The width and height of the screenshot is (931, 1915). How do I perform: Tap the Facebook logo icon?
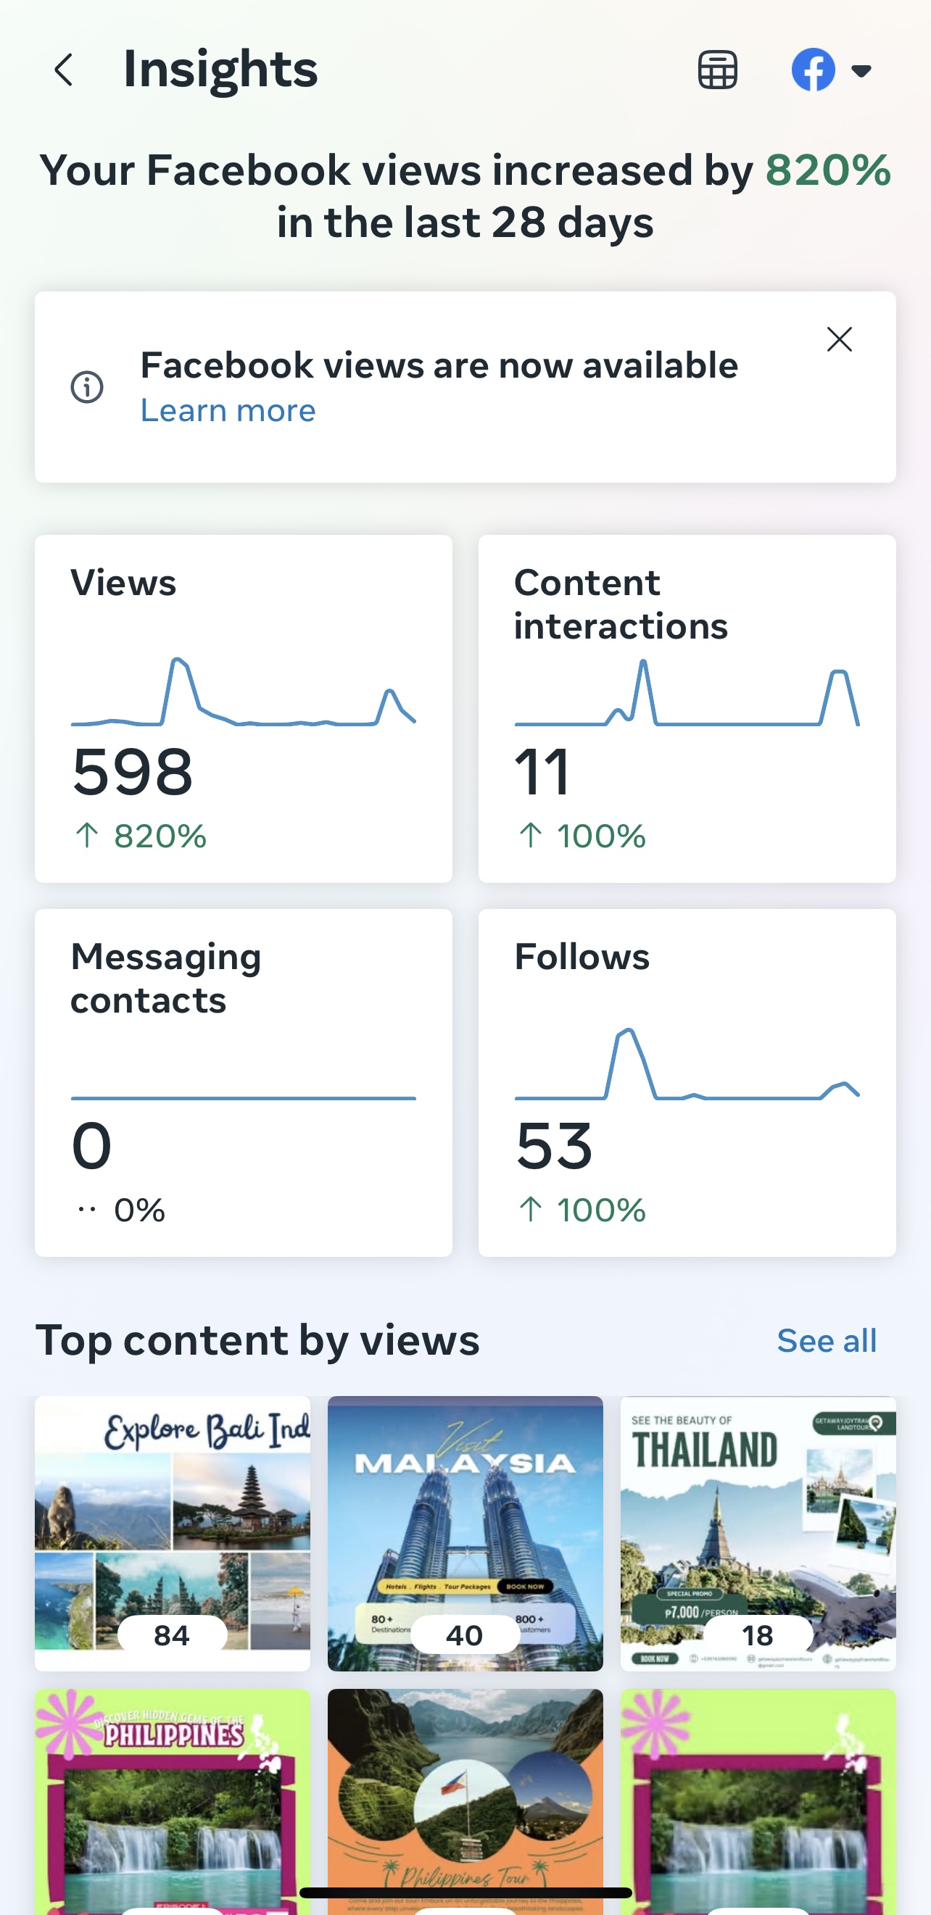point(813,70)
